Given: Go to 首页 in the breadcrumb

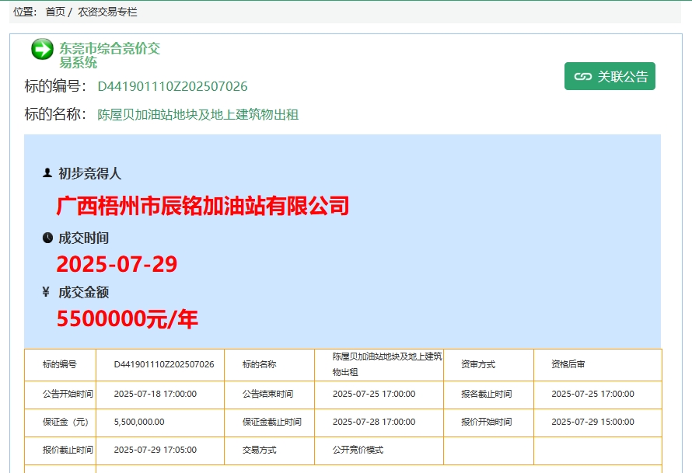Looking at the screenshot, I should coord(55,12).
